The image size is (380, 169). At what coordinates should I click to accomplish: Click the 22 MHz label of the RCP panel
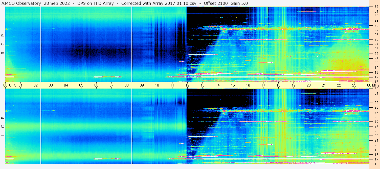point(376,54)
